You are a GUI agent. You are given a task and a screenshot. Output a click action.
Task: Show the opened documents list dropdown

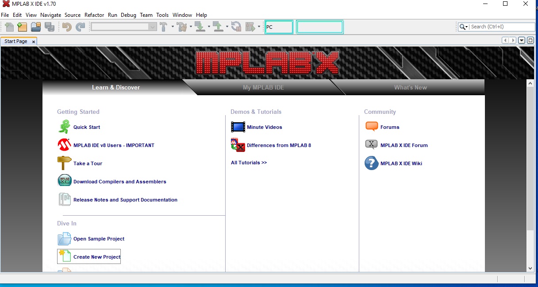point(522,41)
